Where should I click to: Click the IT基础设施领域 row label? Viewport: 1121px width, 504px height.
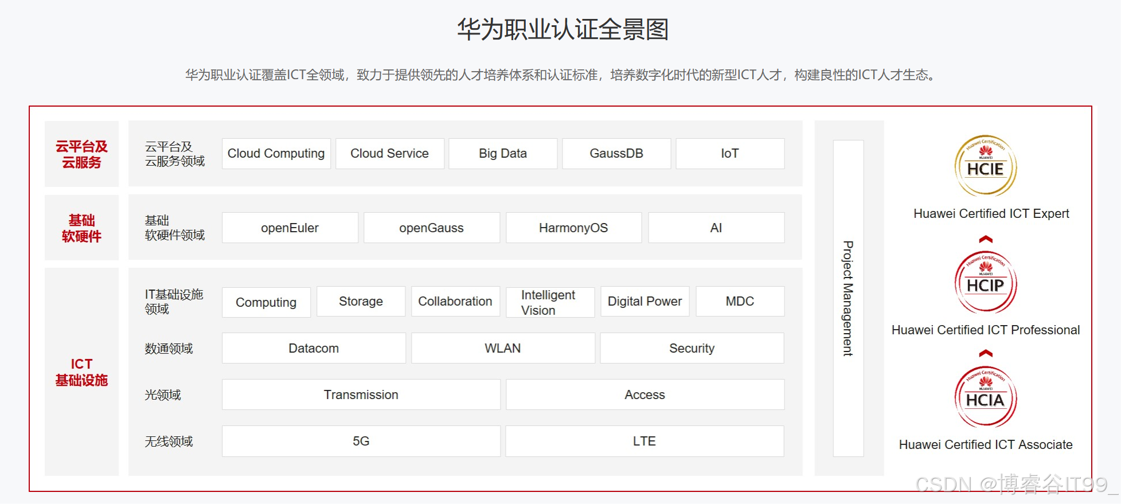(174, 302)
